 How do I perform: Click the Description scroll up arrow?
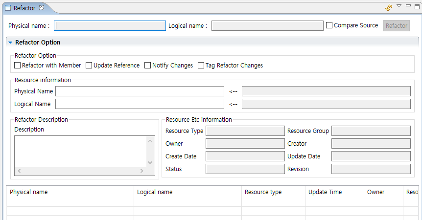150,141
